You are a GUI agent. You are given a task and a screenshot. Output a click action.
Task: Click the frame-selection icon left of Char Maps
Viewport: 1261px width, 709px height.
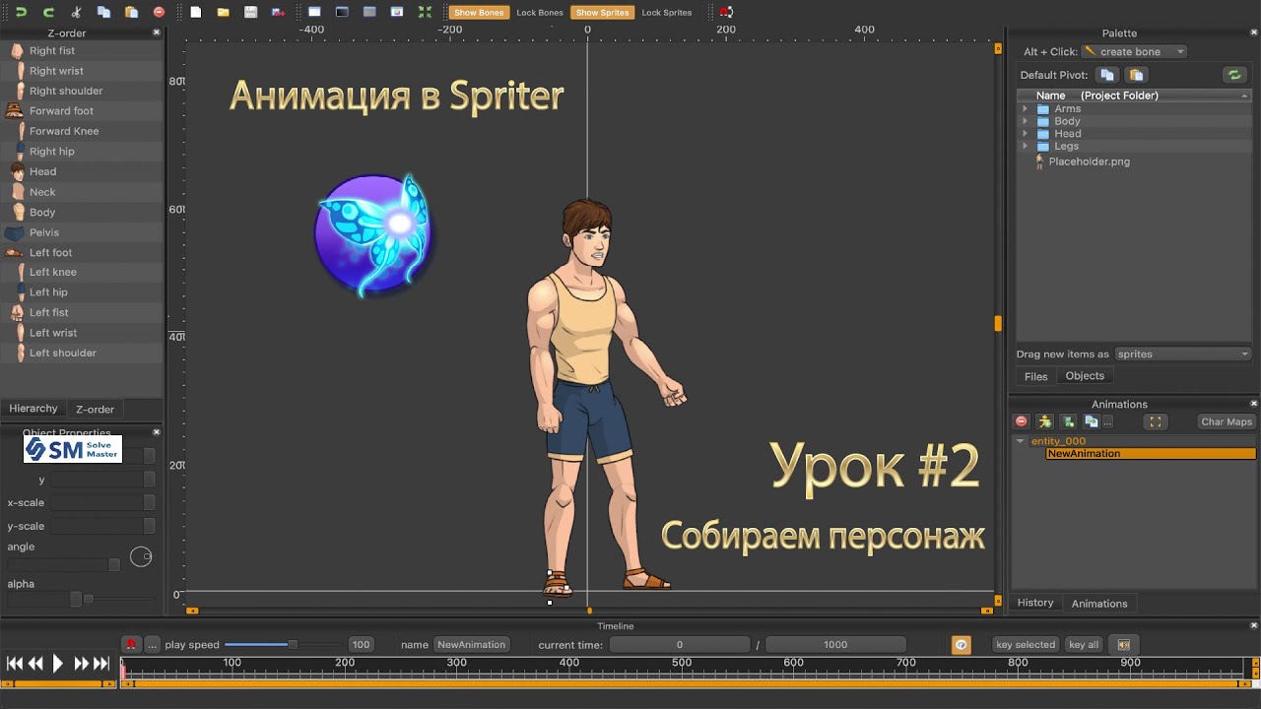[1156, 421]
